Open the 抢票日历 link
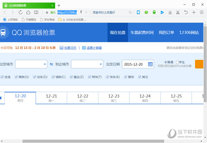Viewport: 207px width, 143px height. [70, 48]
